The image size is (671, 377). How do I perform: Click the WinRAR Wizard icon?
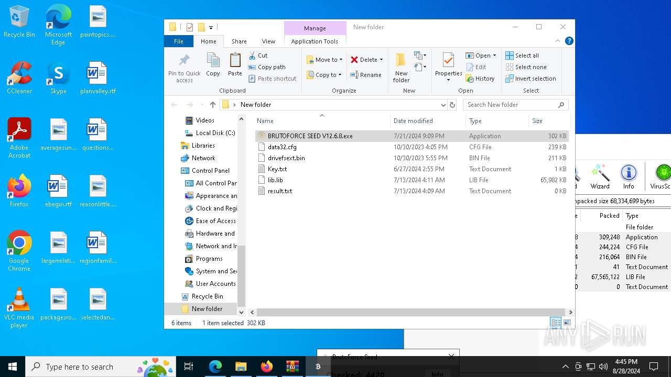600,177
